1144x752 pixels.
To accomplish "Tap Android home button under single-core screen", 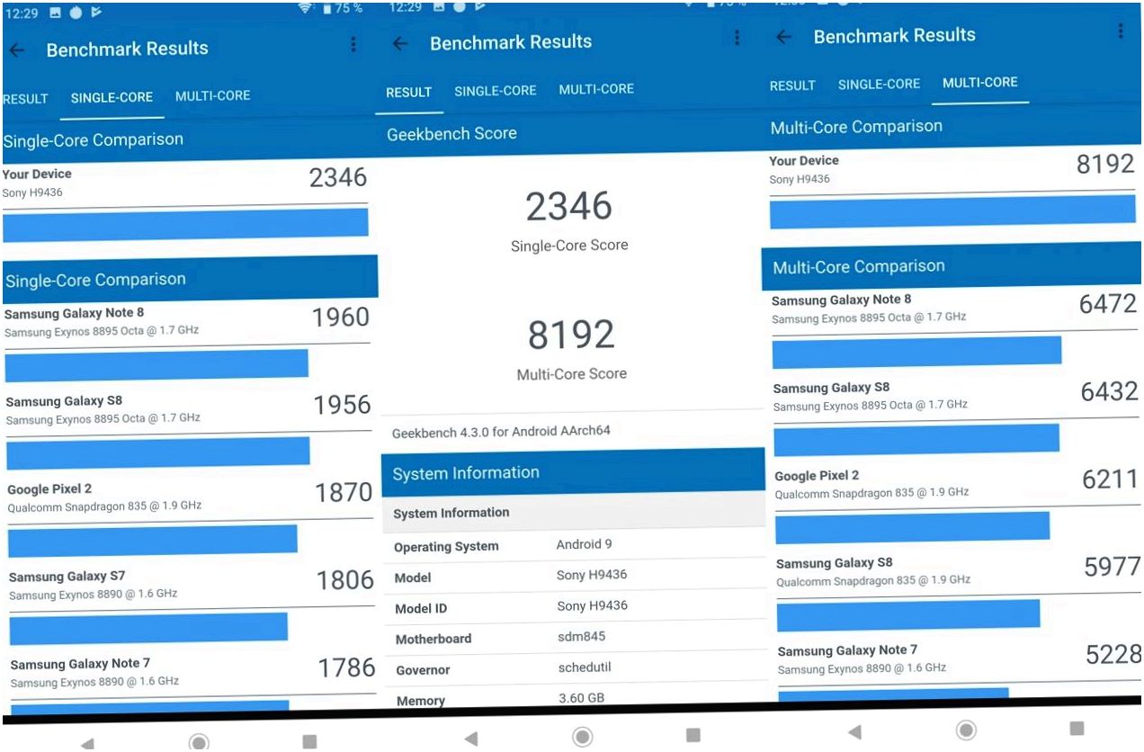I will (200, 742).
